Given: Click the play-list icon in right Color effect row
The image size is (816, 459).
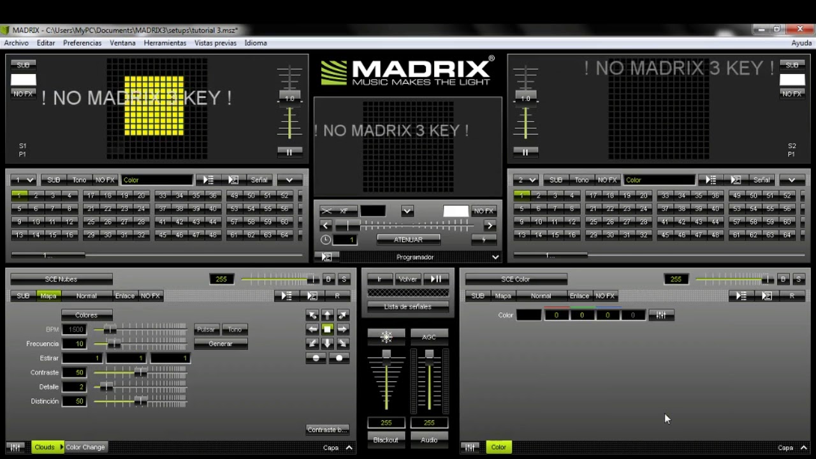Looking at the screenshot, I should [741, 296].
